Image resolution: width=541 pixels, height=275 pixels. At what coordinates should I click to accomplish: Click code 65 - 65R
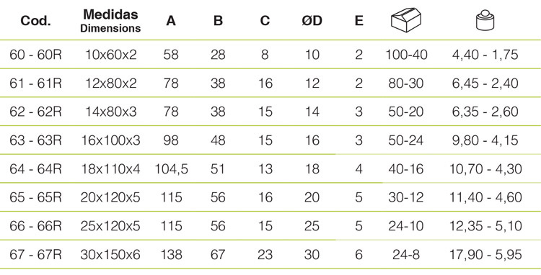(x=35, y=197)
